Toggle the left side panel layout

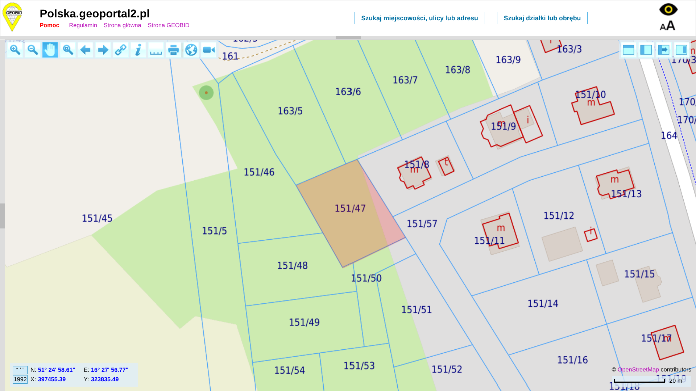tap(646, 50)
